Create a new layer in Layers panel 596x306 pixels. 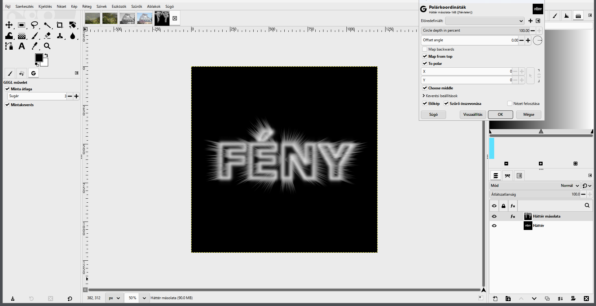click(495, 299)
